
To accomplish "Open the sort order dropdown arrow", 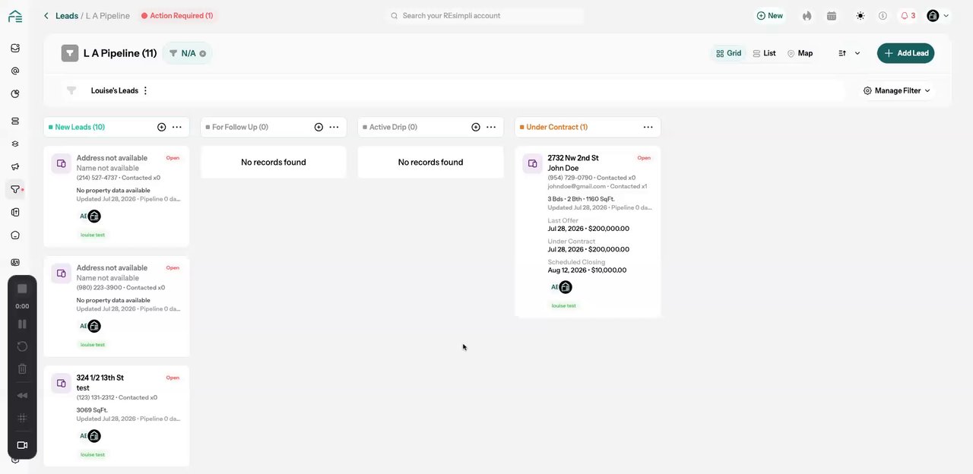I will click(x=857, y=53).
